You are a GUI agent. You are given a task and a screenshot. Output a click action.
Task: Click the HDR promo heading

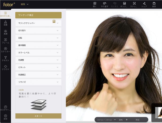click(x=21, y=90)
